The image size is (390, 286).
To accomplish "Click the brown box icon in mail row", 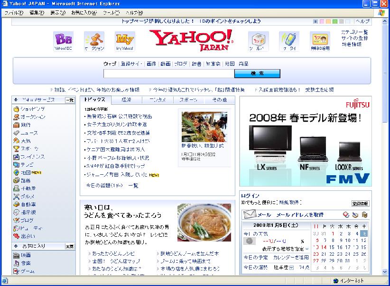I will point(364,215).
